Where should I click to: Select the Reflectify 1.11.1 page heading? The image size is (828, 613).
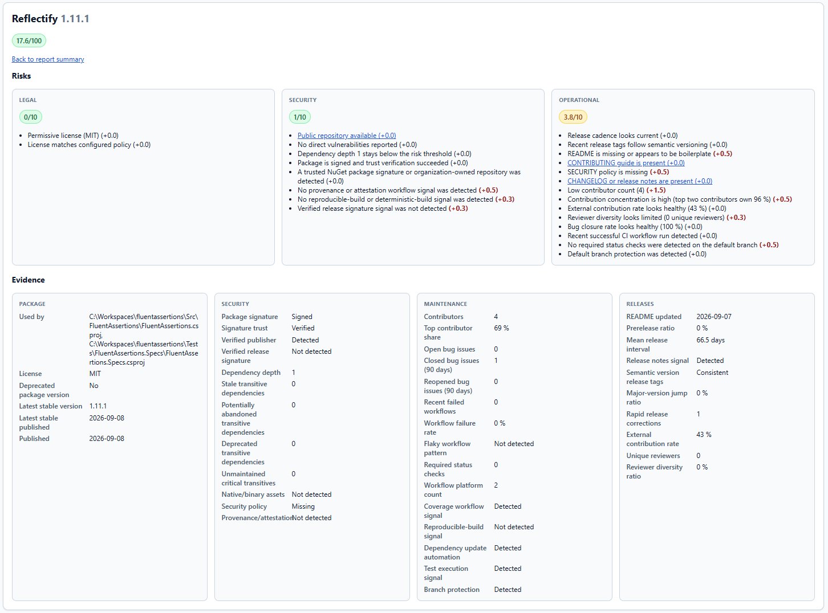(x=51, y=19)
